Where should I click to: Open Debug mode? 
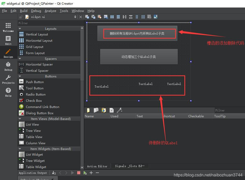tap(8, 66)
